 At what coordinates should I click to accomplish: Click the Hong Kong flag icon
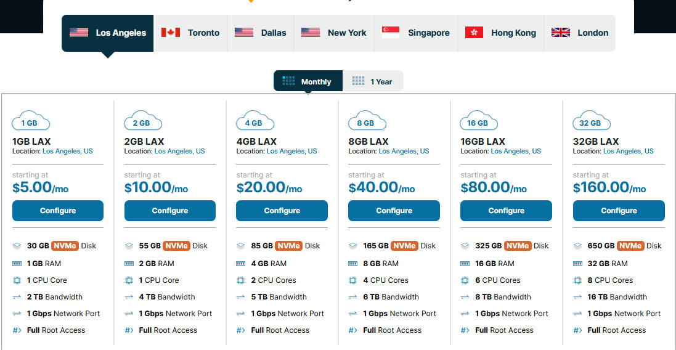coord(474,32)
